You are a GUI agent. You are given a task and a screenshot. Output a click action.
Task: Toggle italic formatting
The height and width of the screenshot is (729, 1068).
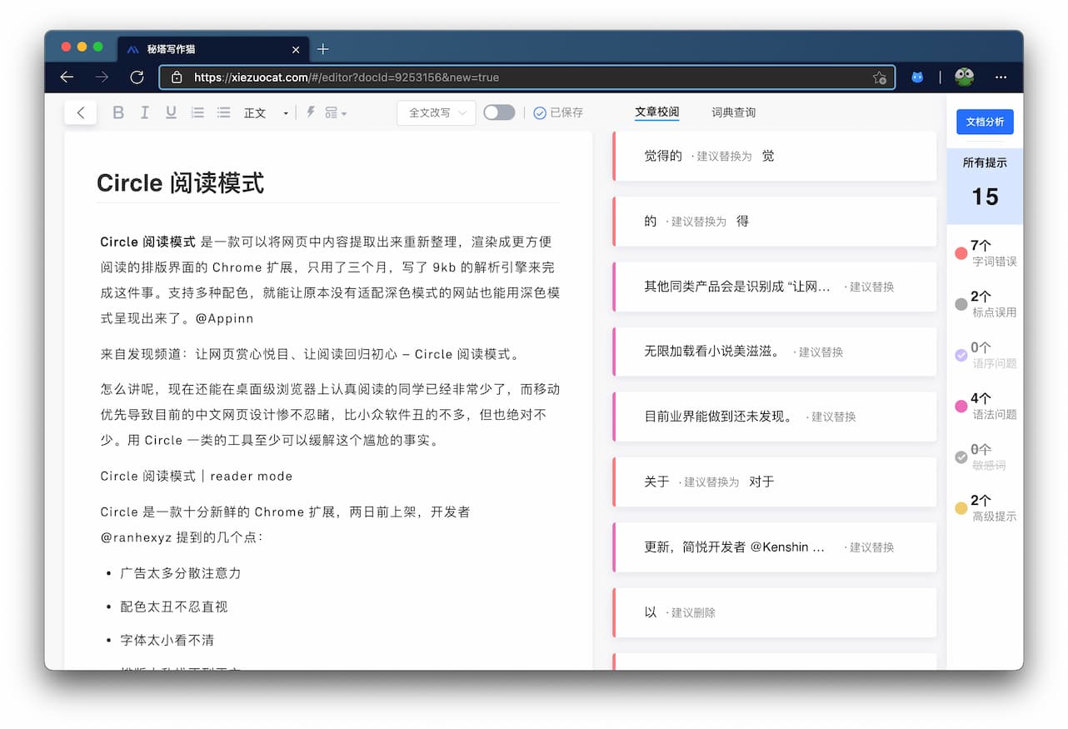(145, 112)
